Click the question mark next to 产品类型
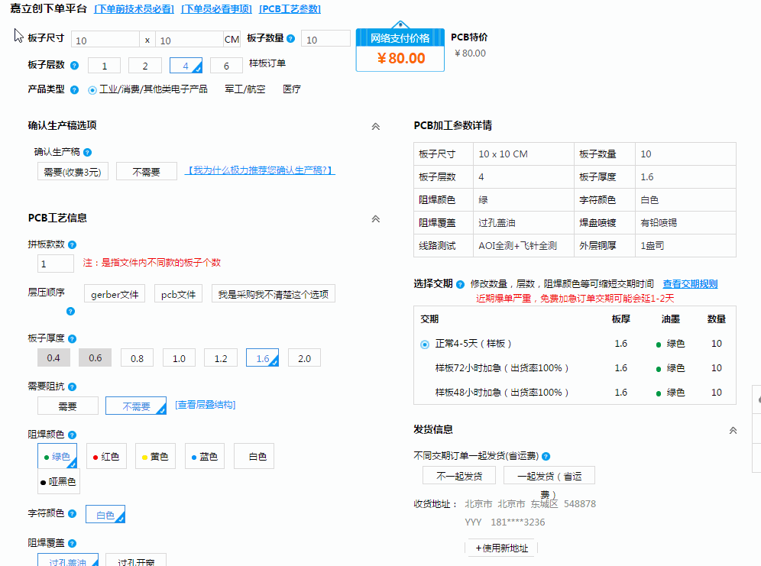 [x=73, y=89]
